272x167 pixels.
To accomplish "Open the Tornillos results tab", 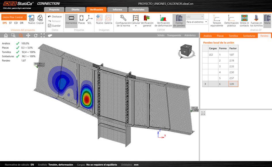I will (233, 36).
